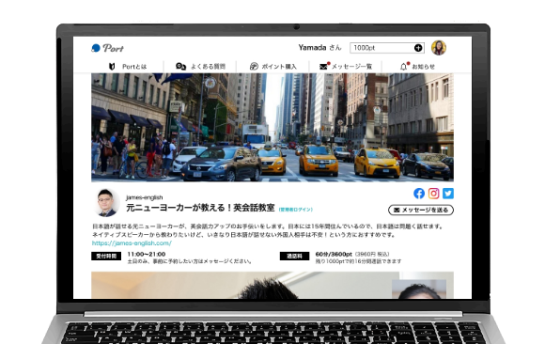This screenshot has width=545, height=344.
Task: Click the Port logo
Action: 107,48
